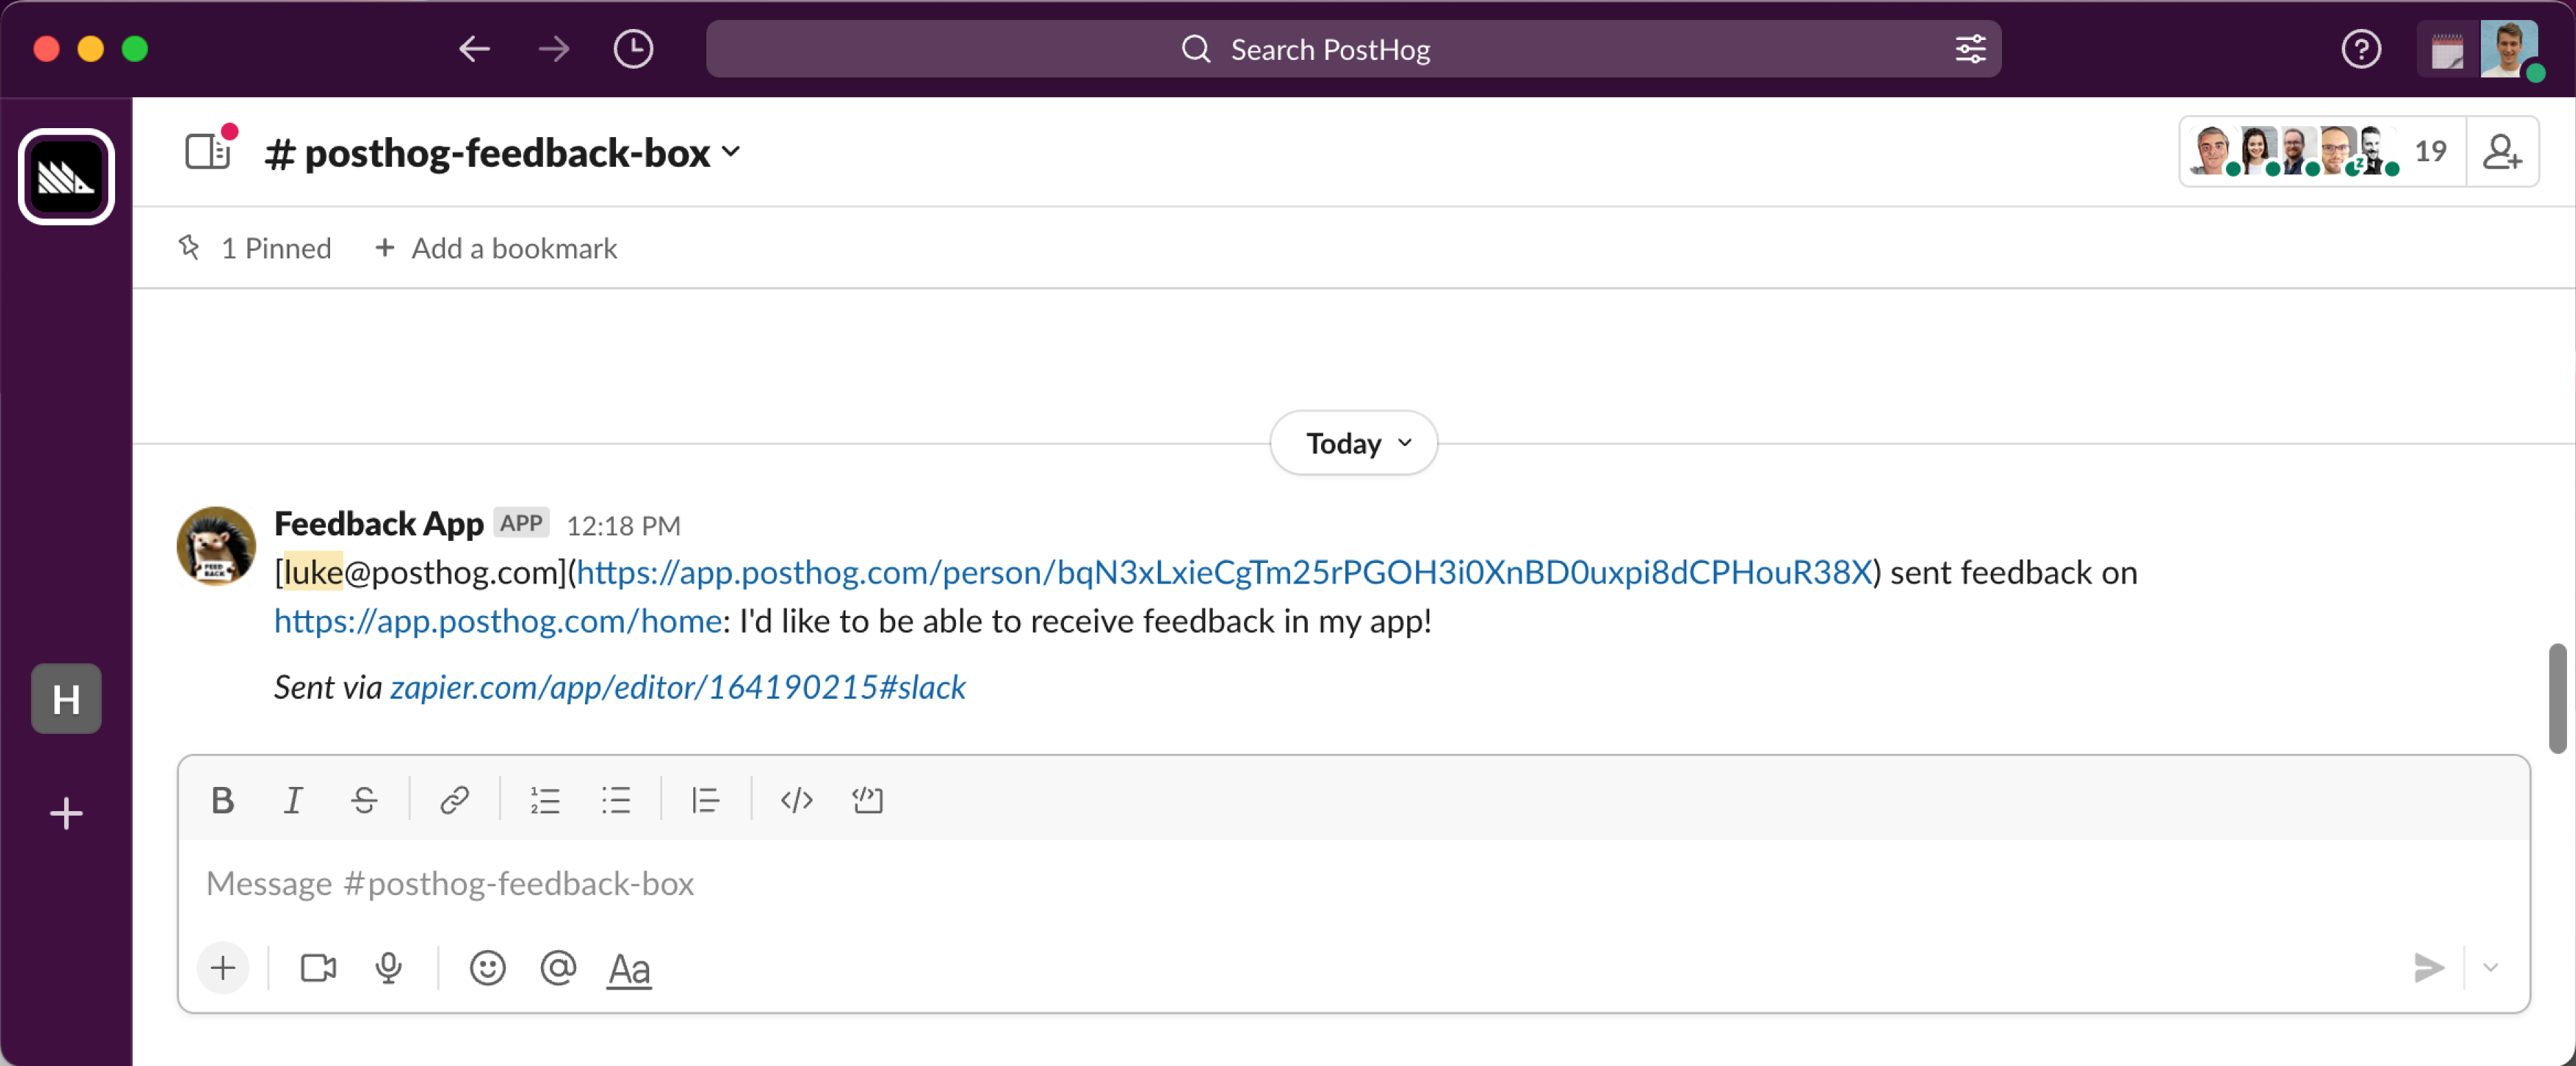The image size is (2576, 1066).
Task: Open the zapier.com editor link
Action: click(x=677, y=687)
